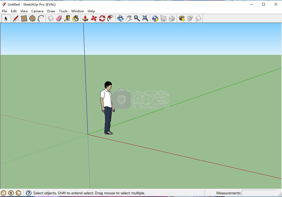Click the standing person figure model
The image size is (282, 197).
point(107,108)
